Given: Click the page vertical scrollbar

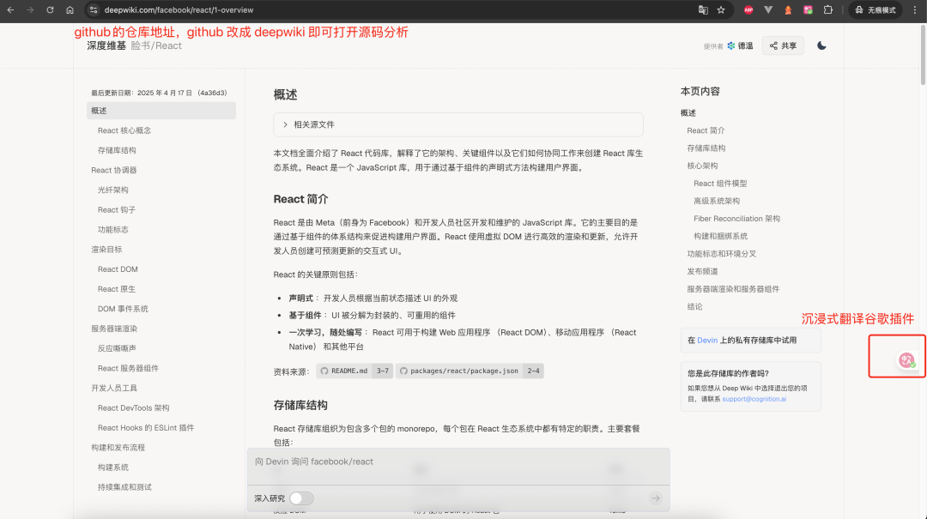Looking at the screenshot, I should (923, 54).
